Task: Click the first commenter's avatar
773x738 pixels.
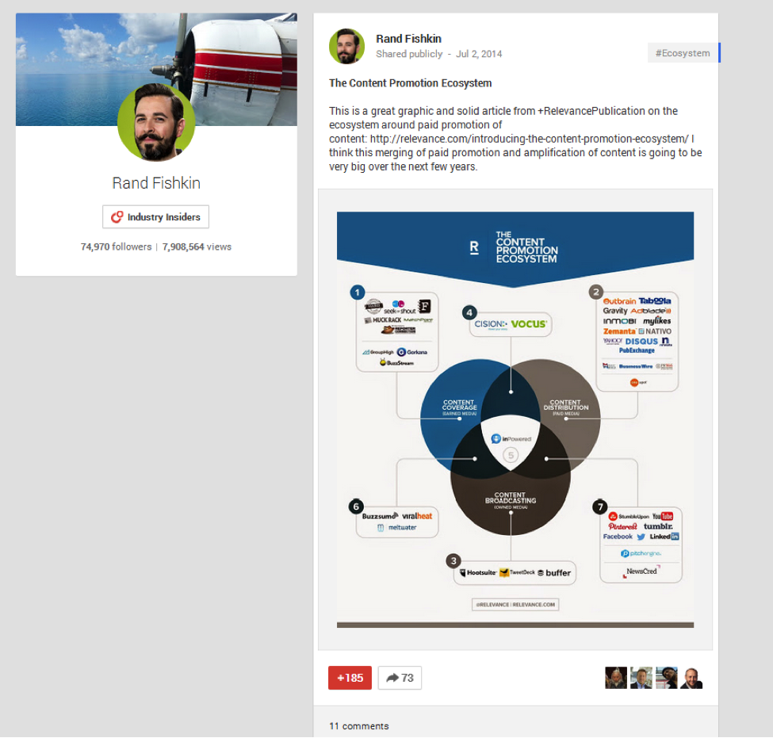Action: (x=614, y=678)
